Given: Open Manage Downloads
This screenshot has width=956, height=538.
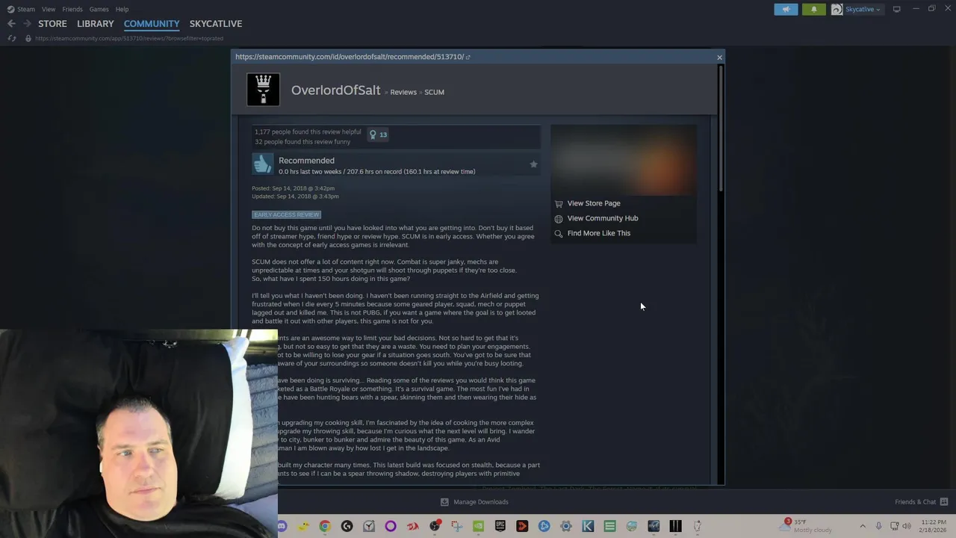Looking at the screenshot, I should click(x=474, y=502).
